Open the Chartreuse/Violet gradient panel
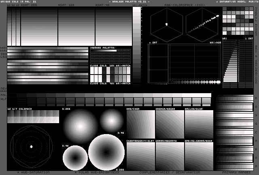The image size is (259, 175). point(140,156)
